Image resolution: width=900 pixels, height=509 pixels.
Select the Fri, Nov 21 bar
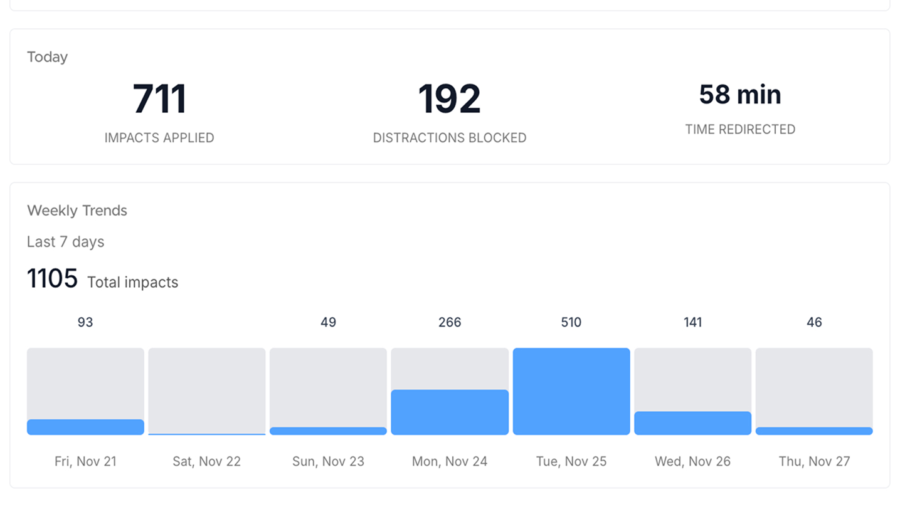(85, 391)
